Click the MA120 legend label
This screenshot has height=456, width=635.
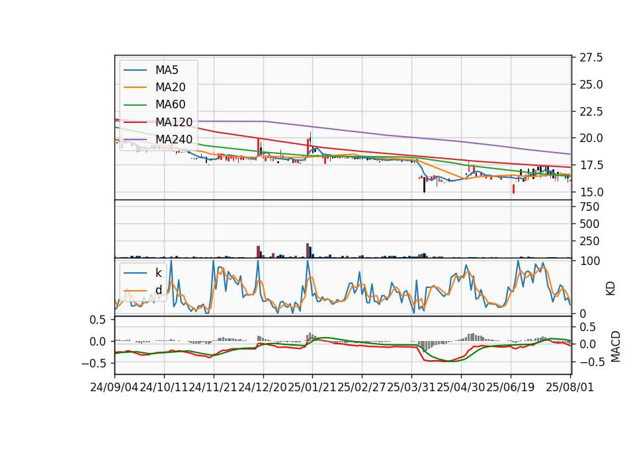[x=174, y=122]
